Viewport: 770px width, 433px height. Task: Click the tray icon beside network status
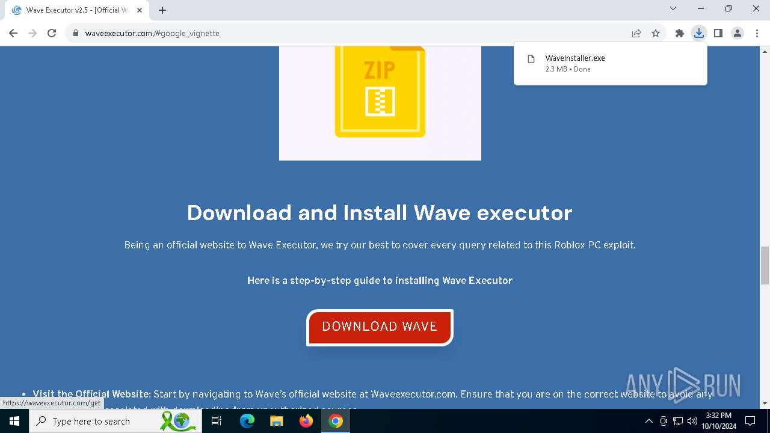pyautogui.click(x=664, y=421)
